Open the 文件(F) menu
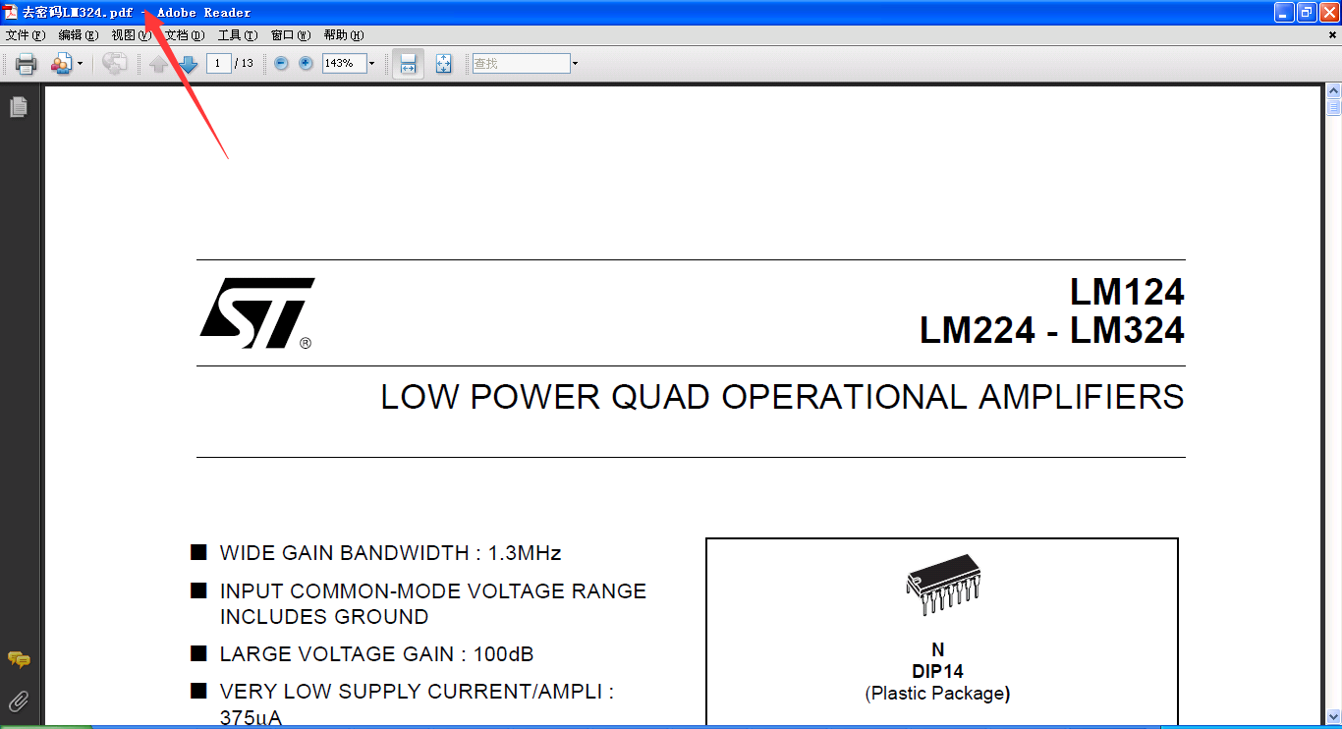The image size is (1342, 729). (x=26, y=35)
